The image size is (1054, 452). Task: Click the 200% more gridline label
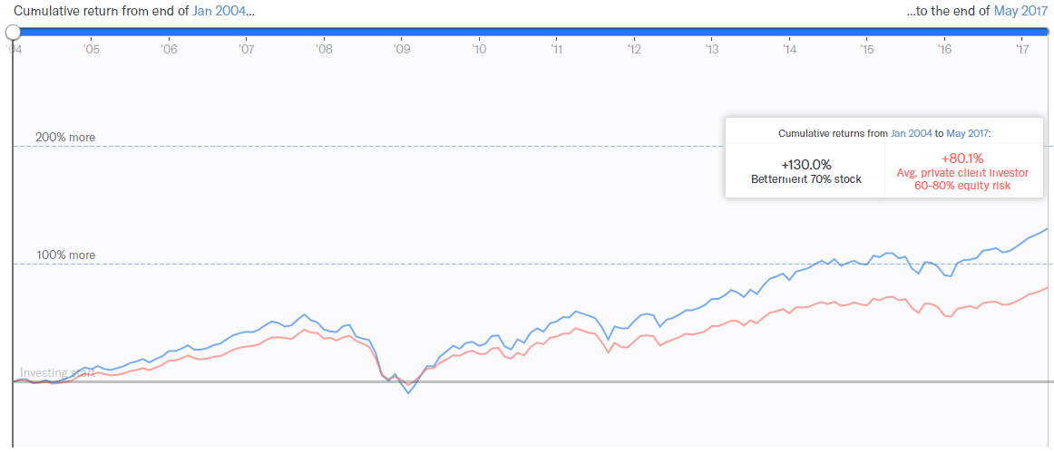tap(65, 138)
